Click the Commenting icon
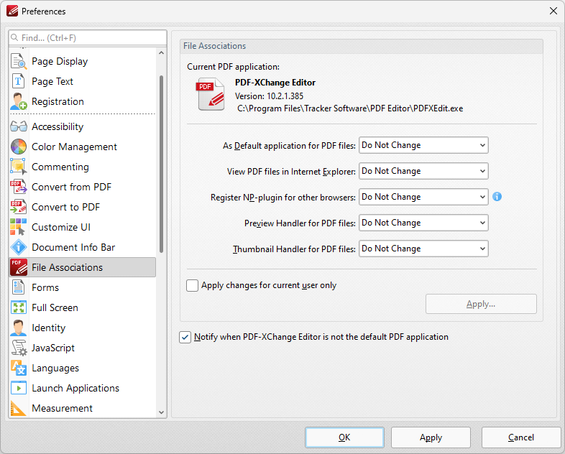This screenshot has width=565, height=454. [x=19, y=167]
